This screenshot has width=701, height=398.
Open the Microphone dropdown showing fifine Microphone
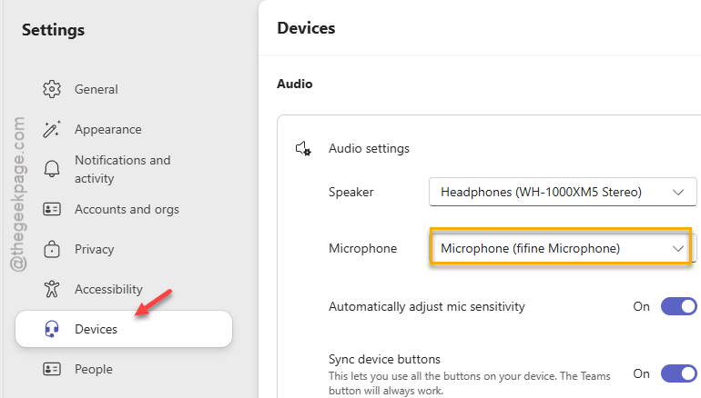561,248
